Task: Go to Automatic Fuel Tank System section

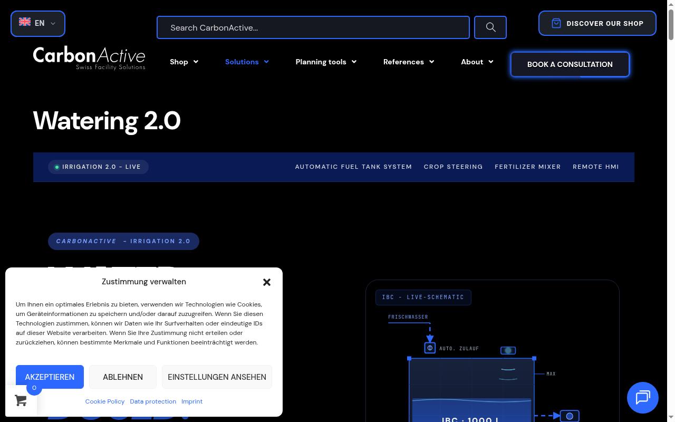Action: point(353,167)
